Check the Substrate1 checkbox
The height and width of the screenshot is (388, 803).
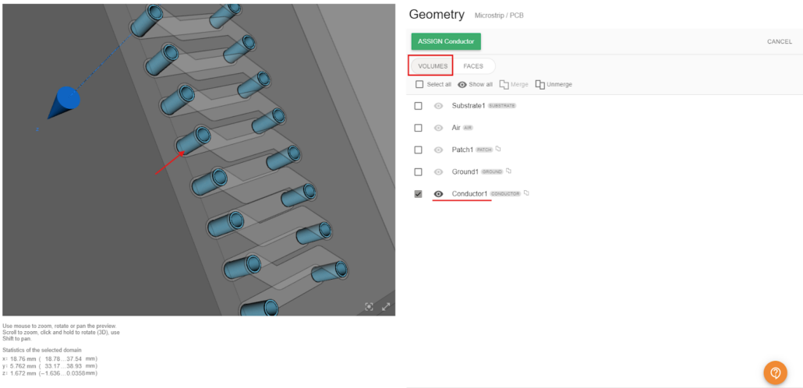tap(419, 105)
